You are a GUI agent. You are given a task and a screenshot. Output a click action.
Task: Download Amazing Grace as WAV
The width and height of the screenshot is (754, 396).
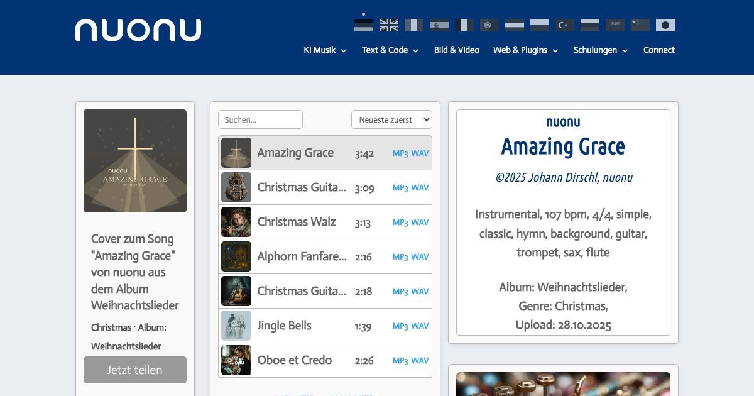pos(420,153)
